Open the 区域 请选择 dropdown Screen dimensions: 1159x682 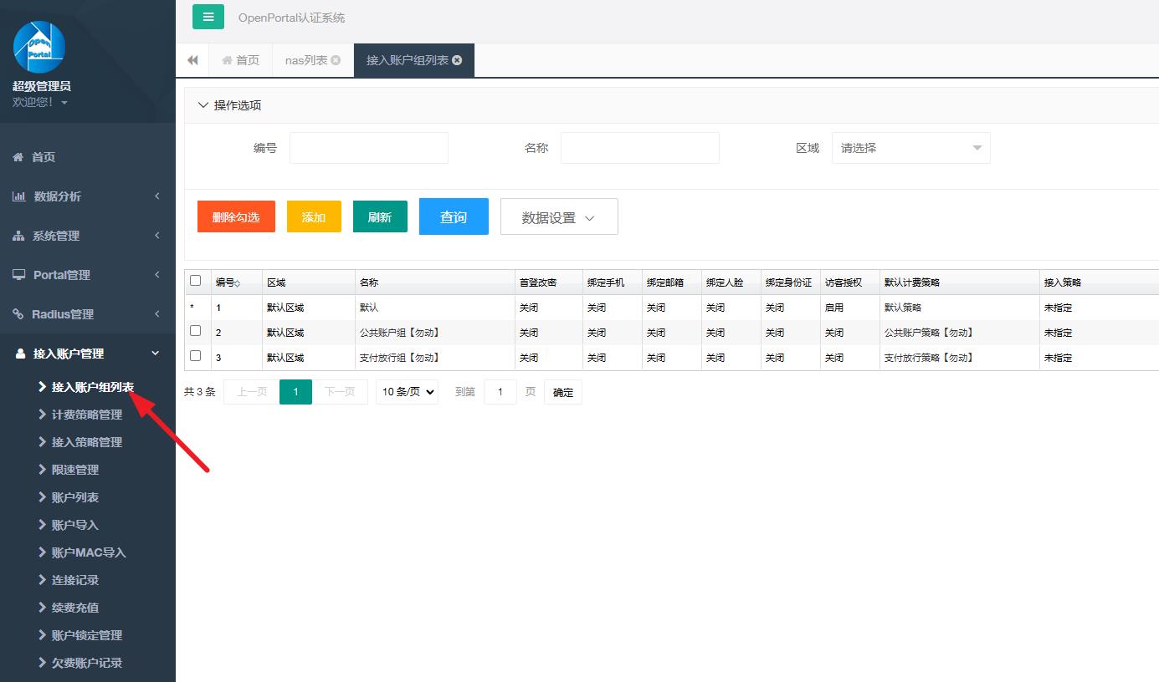click(x=911, y=148)
